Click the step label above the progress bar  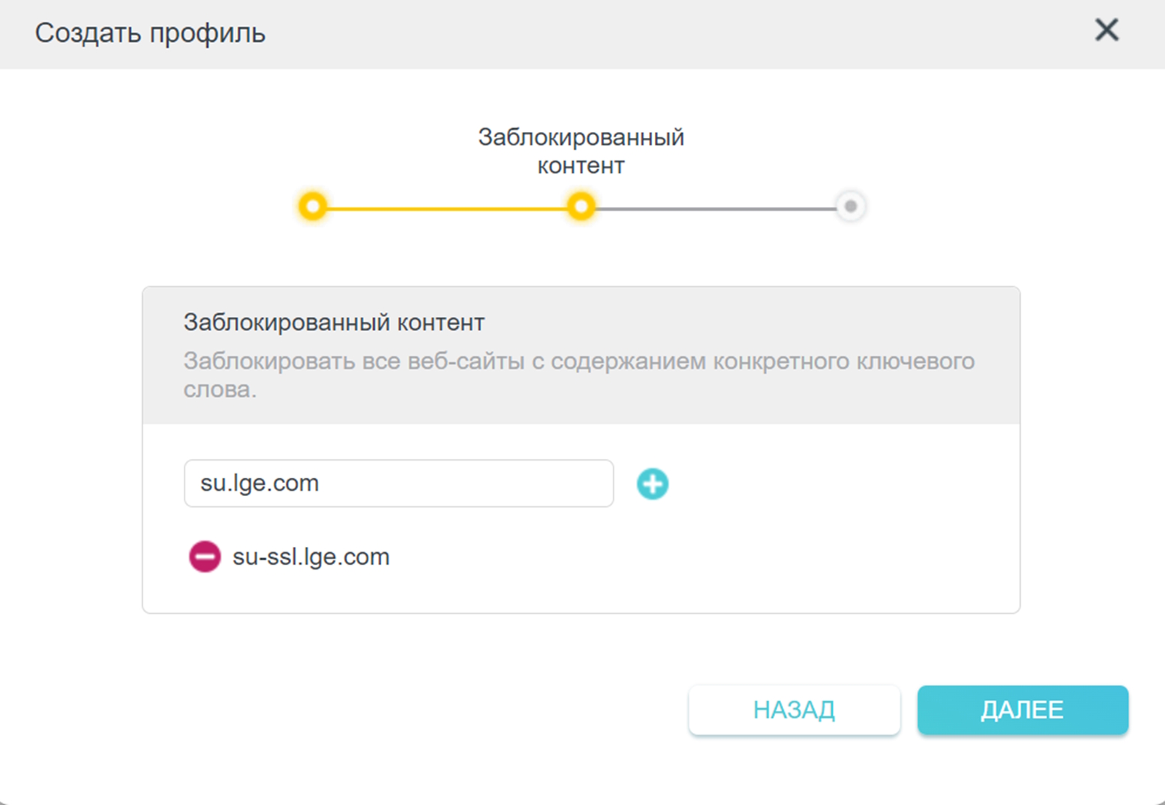(581, 151)
